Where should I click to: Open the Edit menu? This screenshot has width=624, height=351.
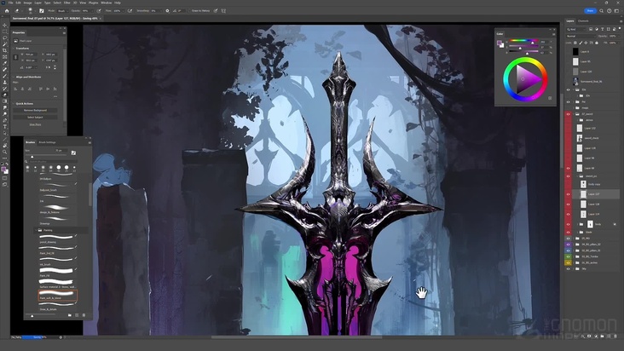coord(18,3)
